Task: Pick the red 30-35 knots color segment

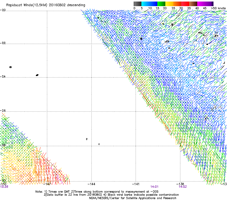Action: pyautogui.click(x=185, y=4)
